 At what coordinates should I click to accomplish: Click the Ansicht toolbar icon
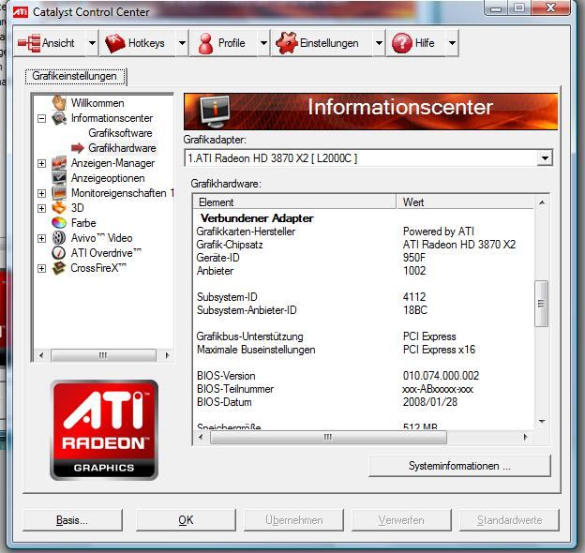(29, 43)
